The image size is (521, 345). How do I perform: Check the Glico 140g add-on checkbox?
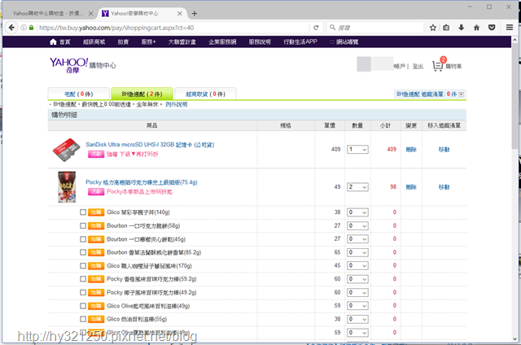click(83, 212)
